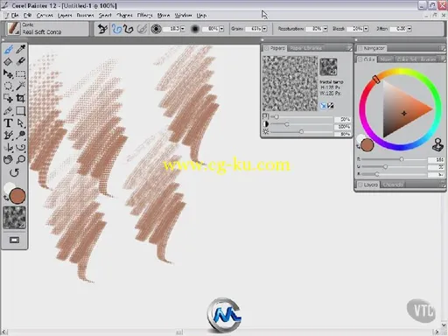The image size is (448, 336).
Task: Open the Resaturation slider dropdown
Action: 325,29
